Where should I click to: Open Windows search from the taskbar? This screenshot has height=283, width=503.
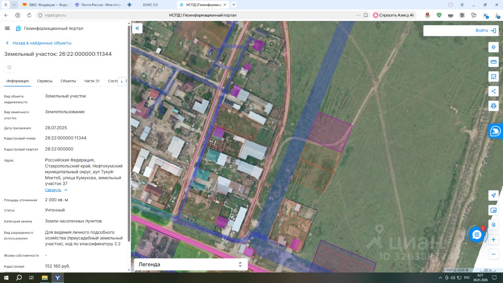pos(19,278)
